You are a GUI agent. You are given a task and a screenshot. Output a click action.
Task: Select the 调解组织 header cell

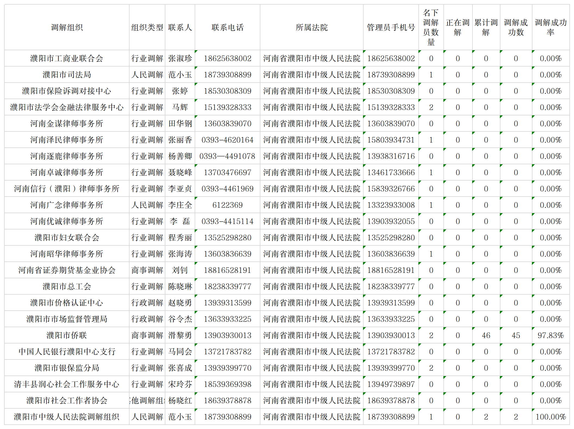pyautogui.click(x=67, y=27)
